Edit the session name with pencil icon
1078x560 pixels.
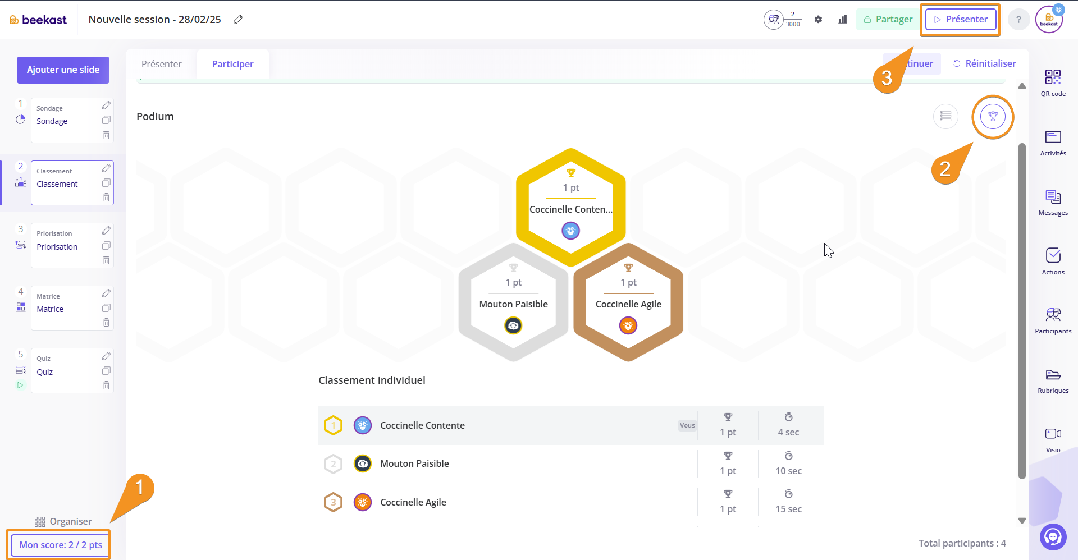point(238,20)
